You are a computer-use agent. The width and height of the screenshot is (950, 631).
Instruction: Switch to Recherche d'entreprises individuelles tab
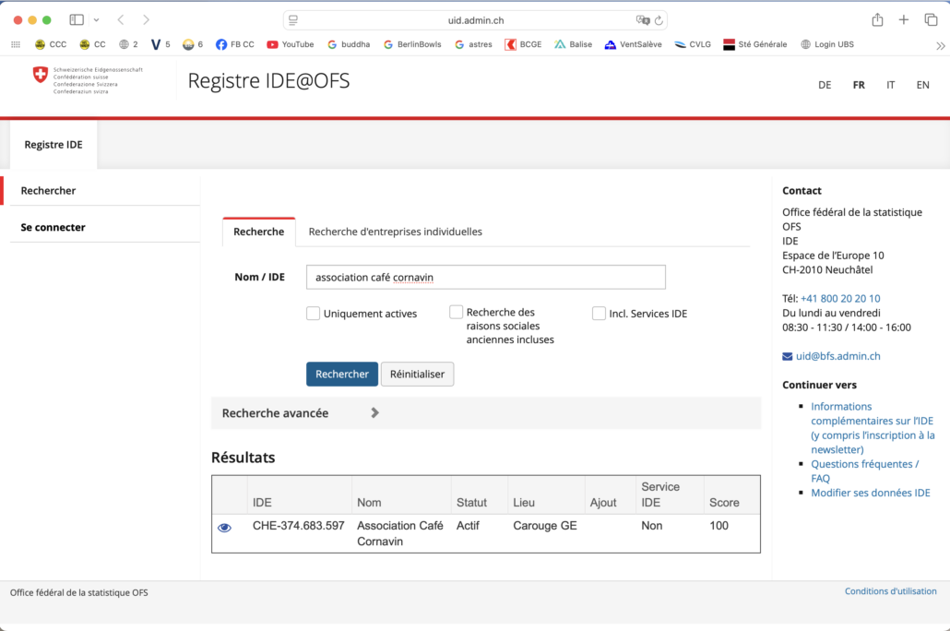coord(395,232)
